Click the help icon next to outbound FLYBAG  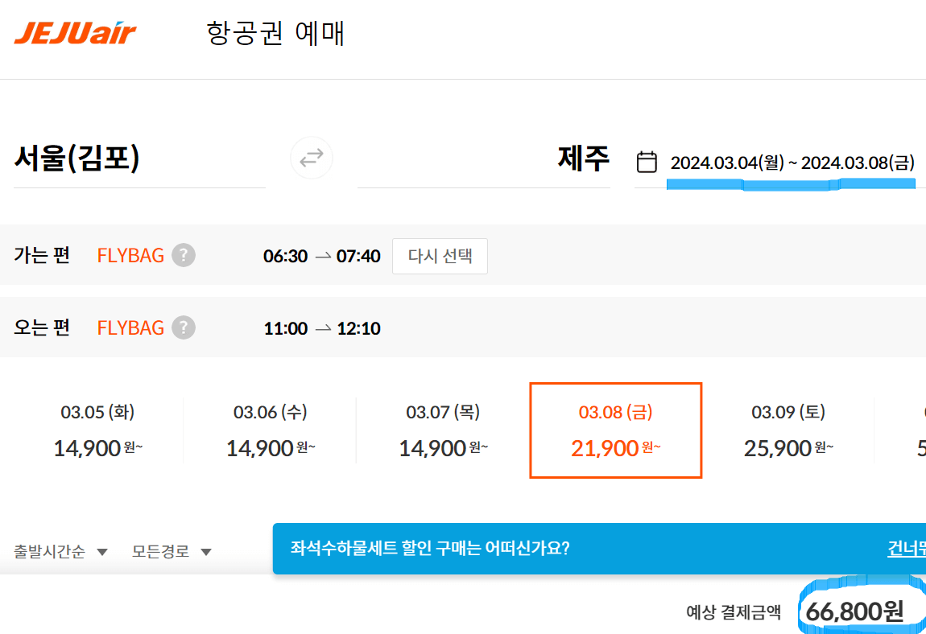click(x=183, y=255)
